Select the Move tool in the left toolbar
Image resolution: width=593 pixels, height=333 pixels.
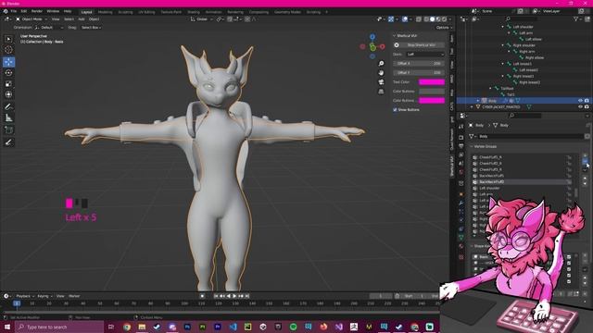pos(8,62)
